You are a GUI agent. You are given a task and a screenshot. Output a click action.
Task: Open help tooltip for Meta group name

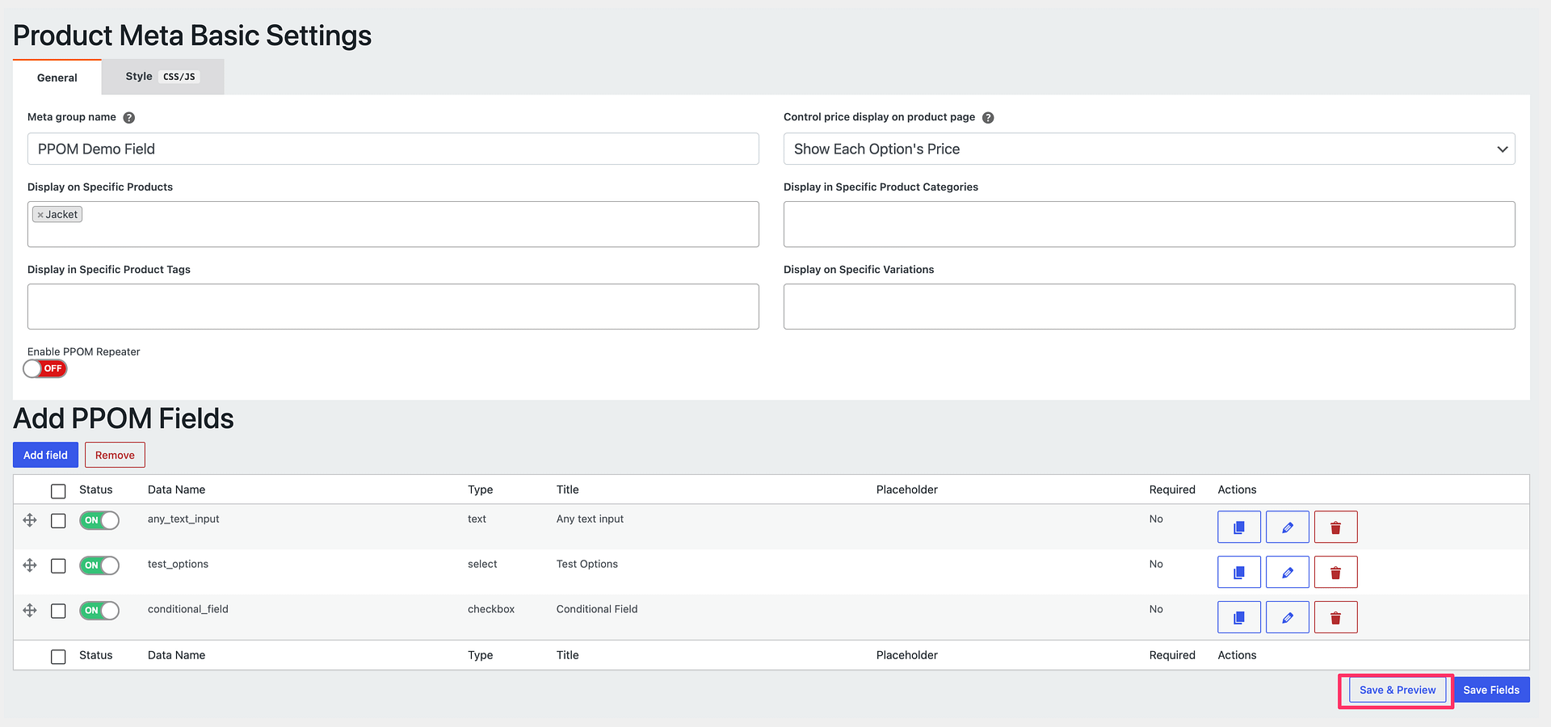tap(128, 118)
